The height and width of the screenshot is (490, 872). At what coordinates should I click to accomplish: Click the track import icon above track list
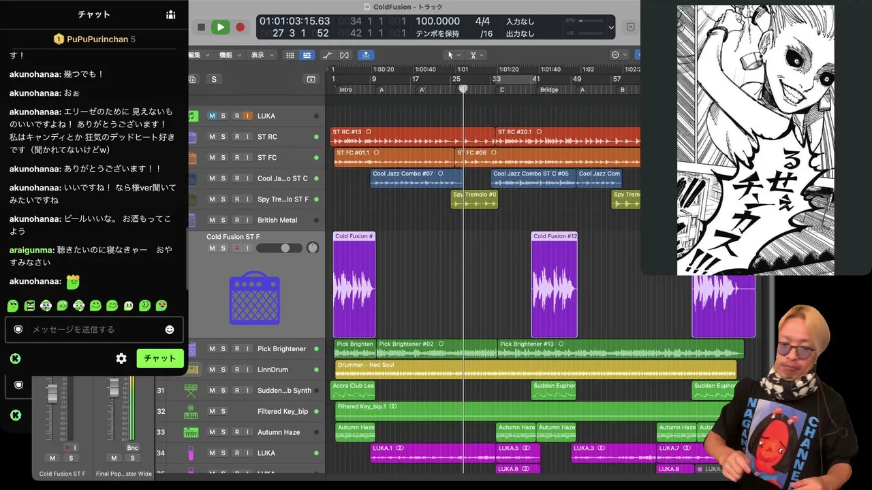click(311, 80)
